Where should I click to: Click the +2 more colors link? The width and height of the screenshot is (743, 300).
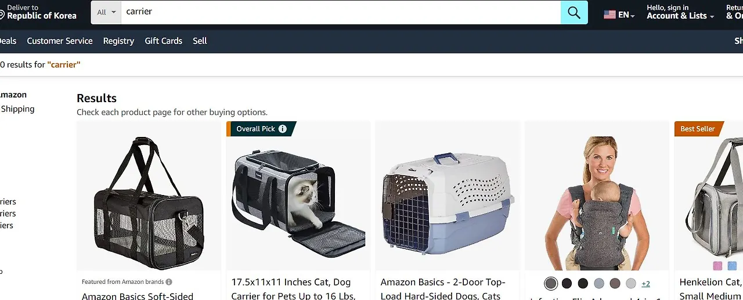(645, 284)
